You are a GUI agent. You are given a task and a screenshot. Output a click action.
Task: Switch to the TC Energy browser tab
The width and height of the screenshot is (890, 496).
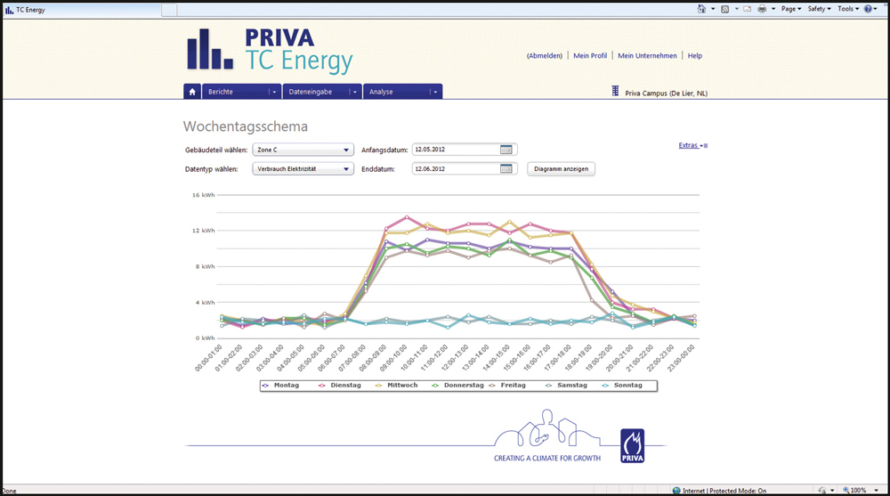tap(81, 10)
